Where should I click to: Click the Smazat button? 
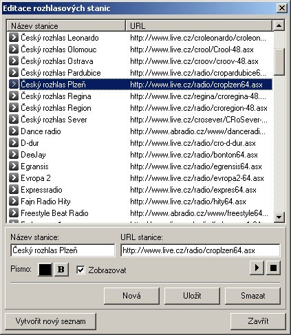coord(252,296)
